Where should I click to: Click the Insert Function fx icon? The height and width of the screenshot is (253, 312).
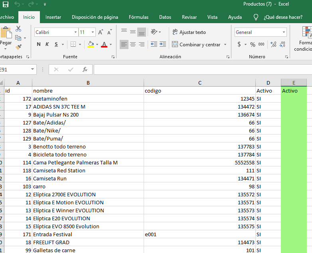[x=85, y=69]
